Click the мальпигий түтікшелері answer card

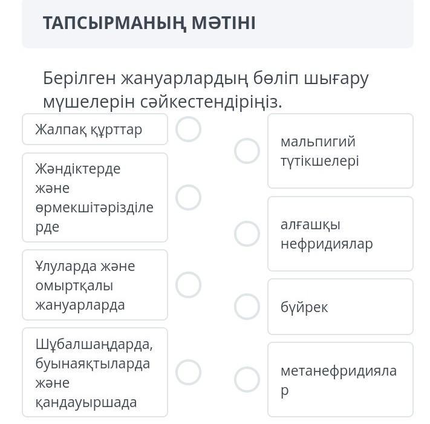point(340,151)
